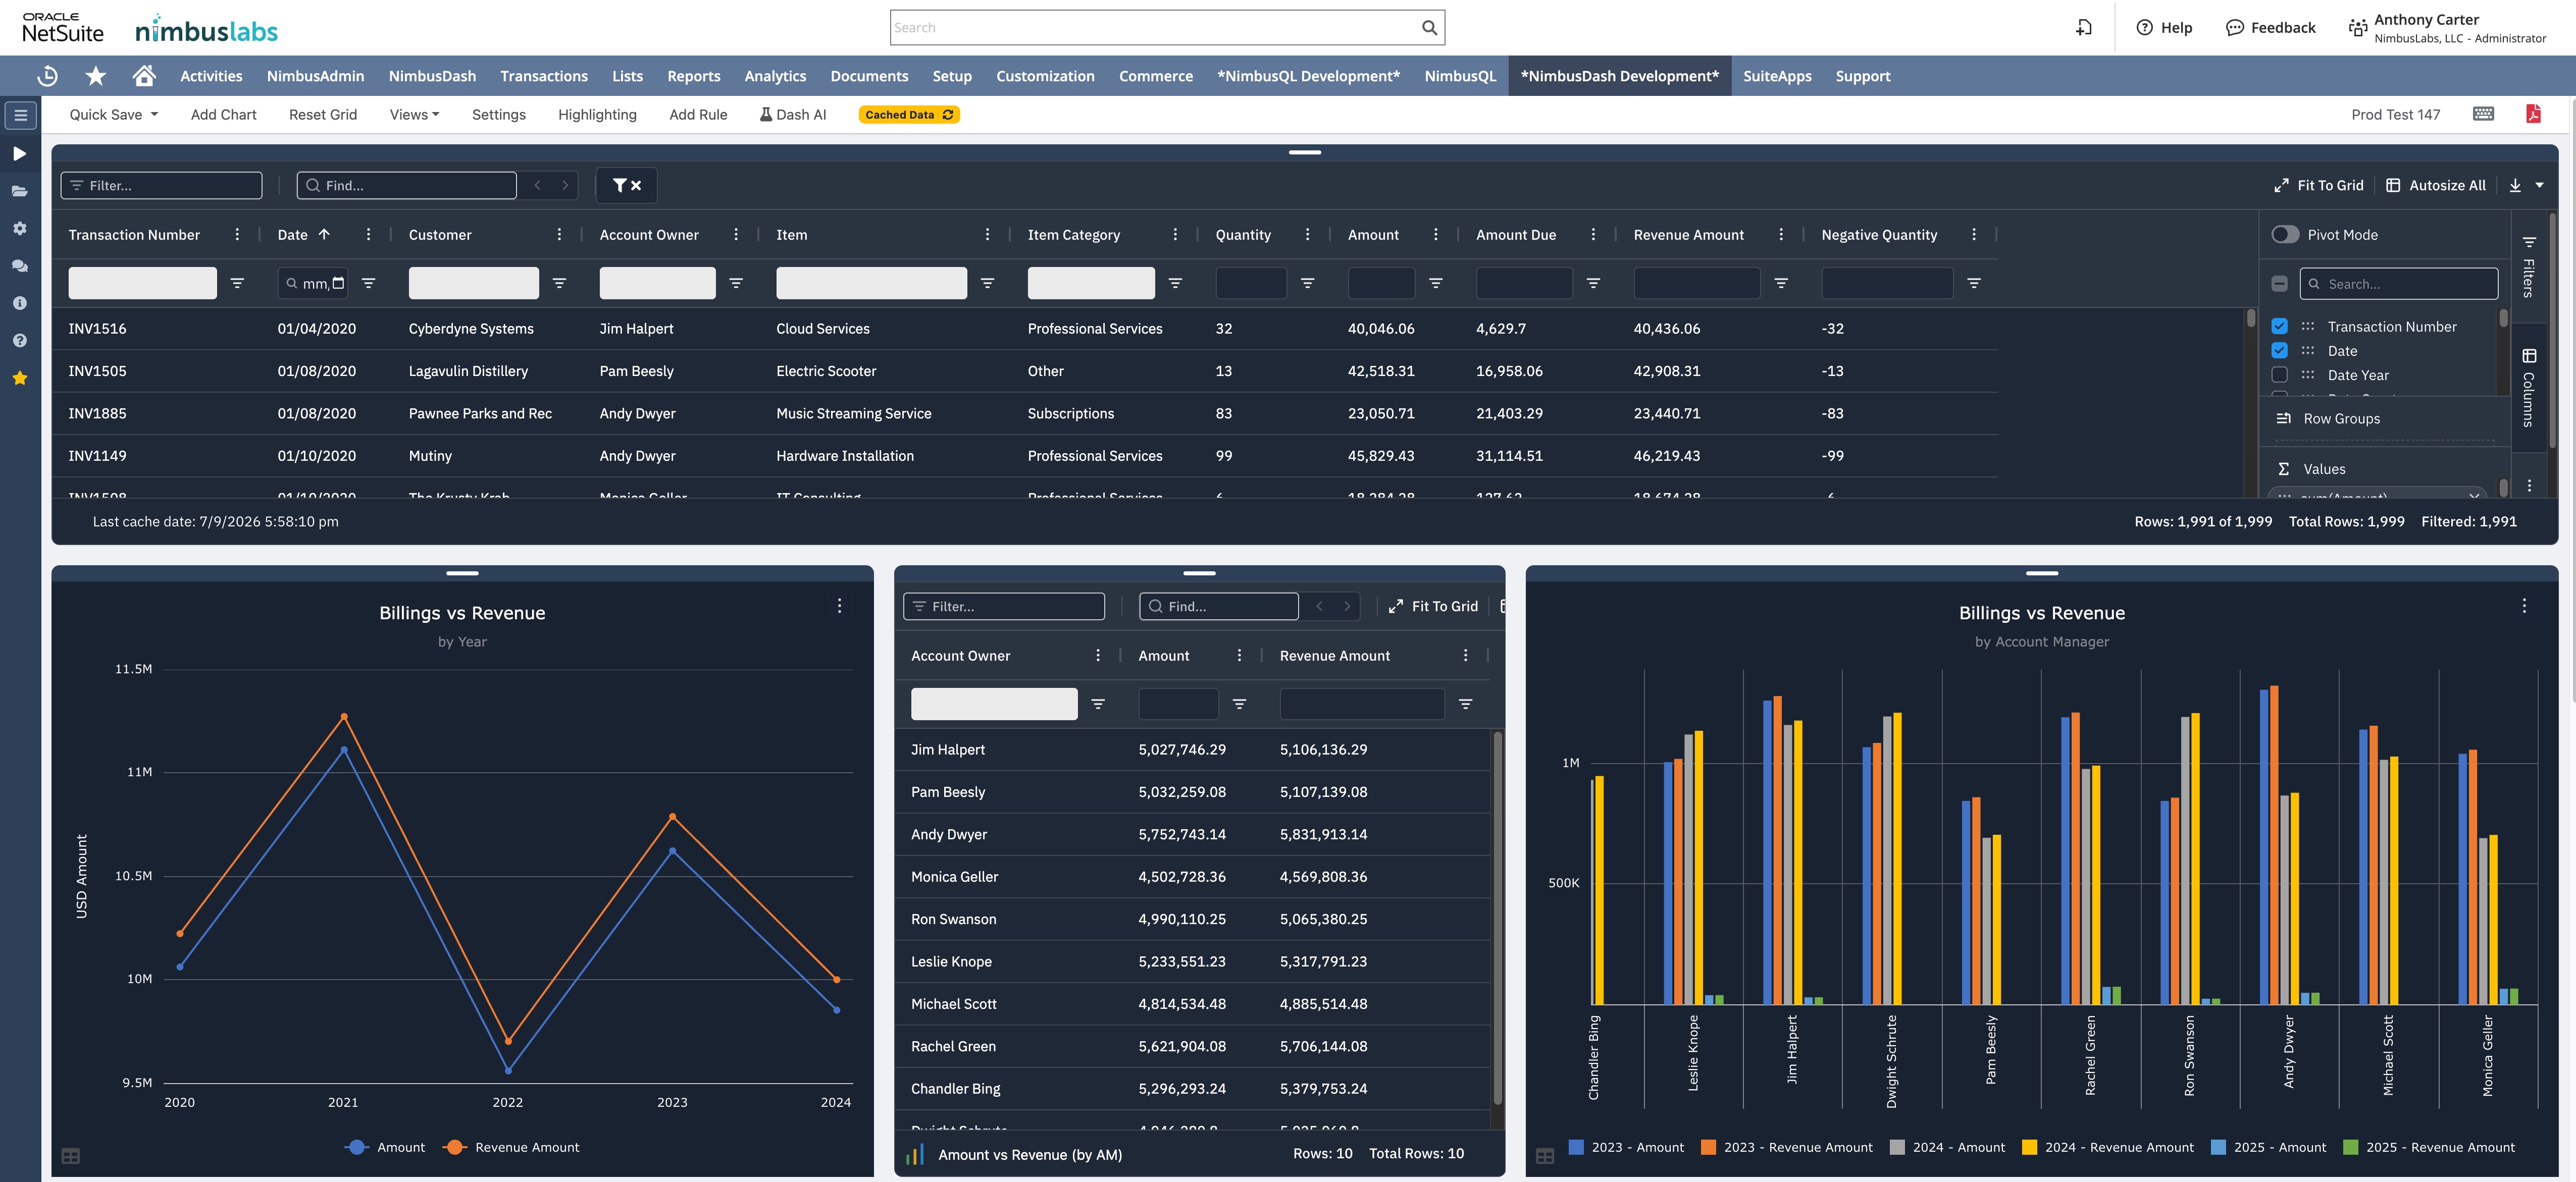Open the SuiteApps menu
Viewport: 2576px width, 1182px height.
[1776, 76]
